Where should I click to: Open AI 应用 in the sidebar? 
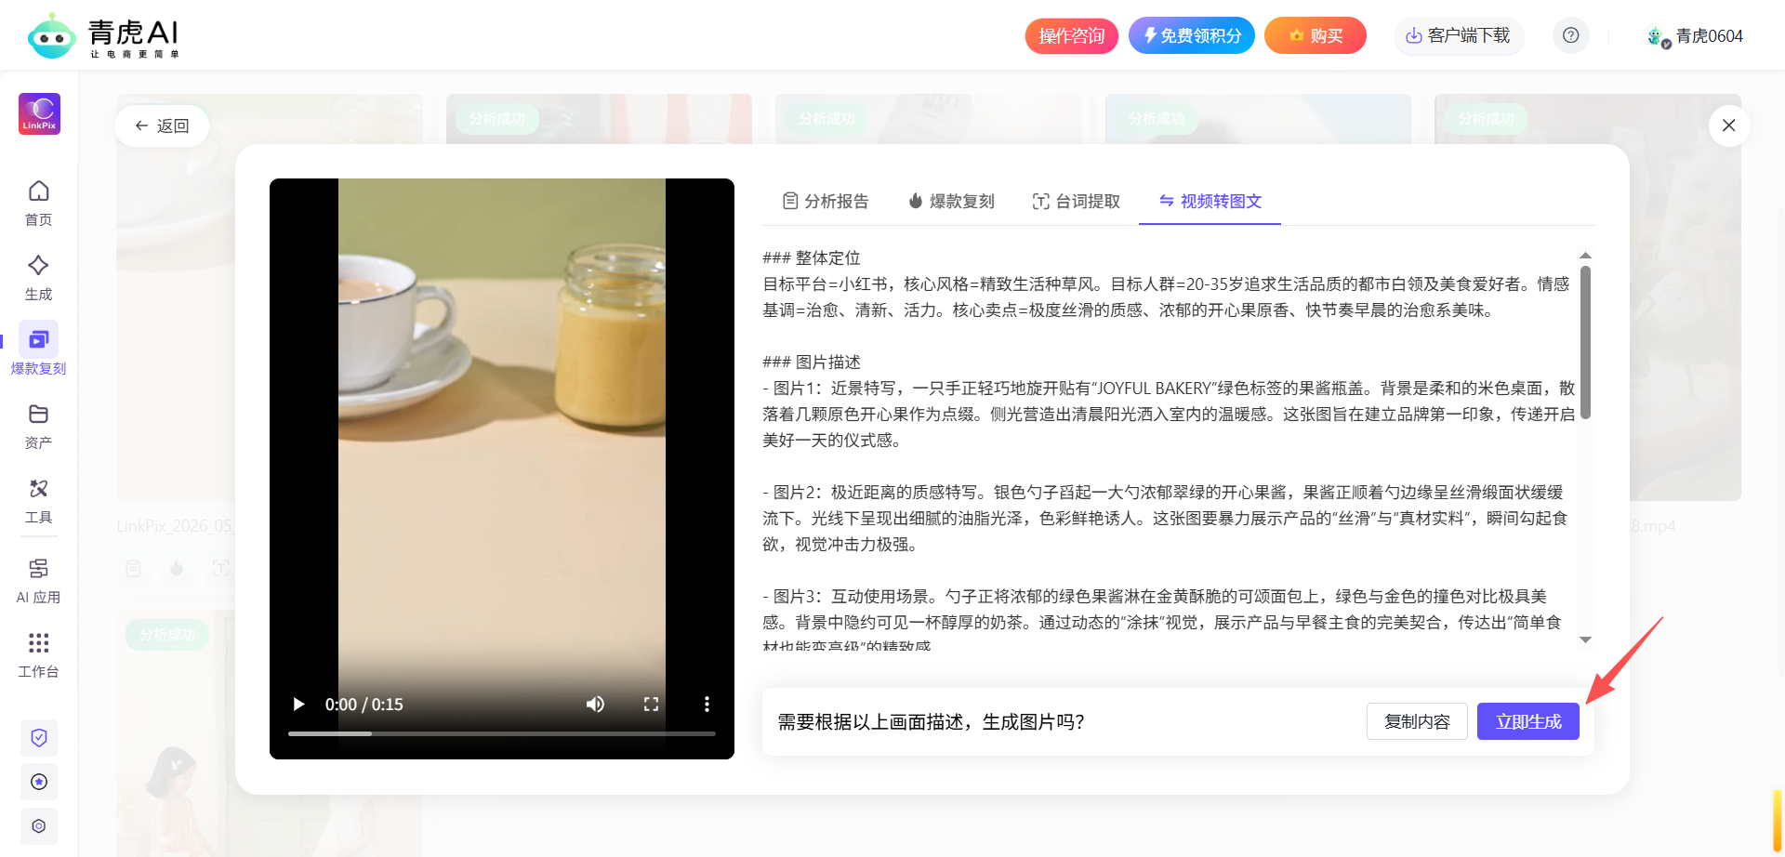pos(38,580)
